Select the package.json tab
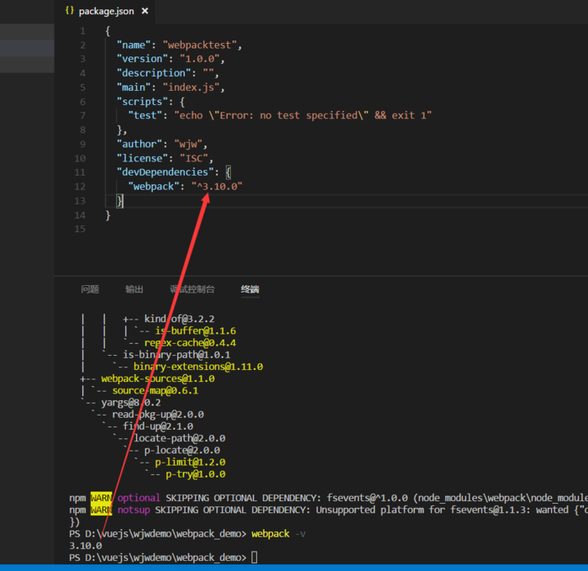The width and height of the screenshot is (588, 571). click(x=106, y=11)
